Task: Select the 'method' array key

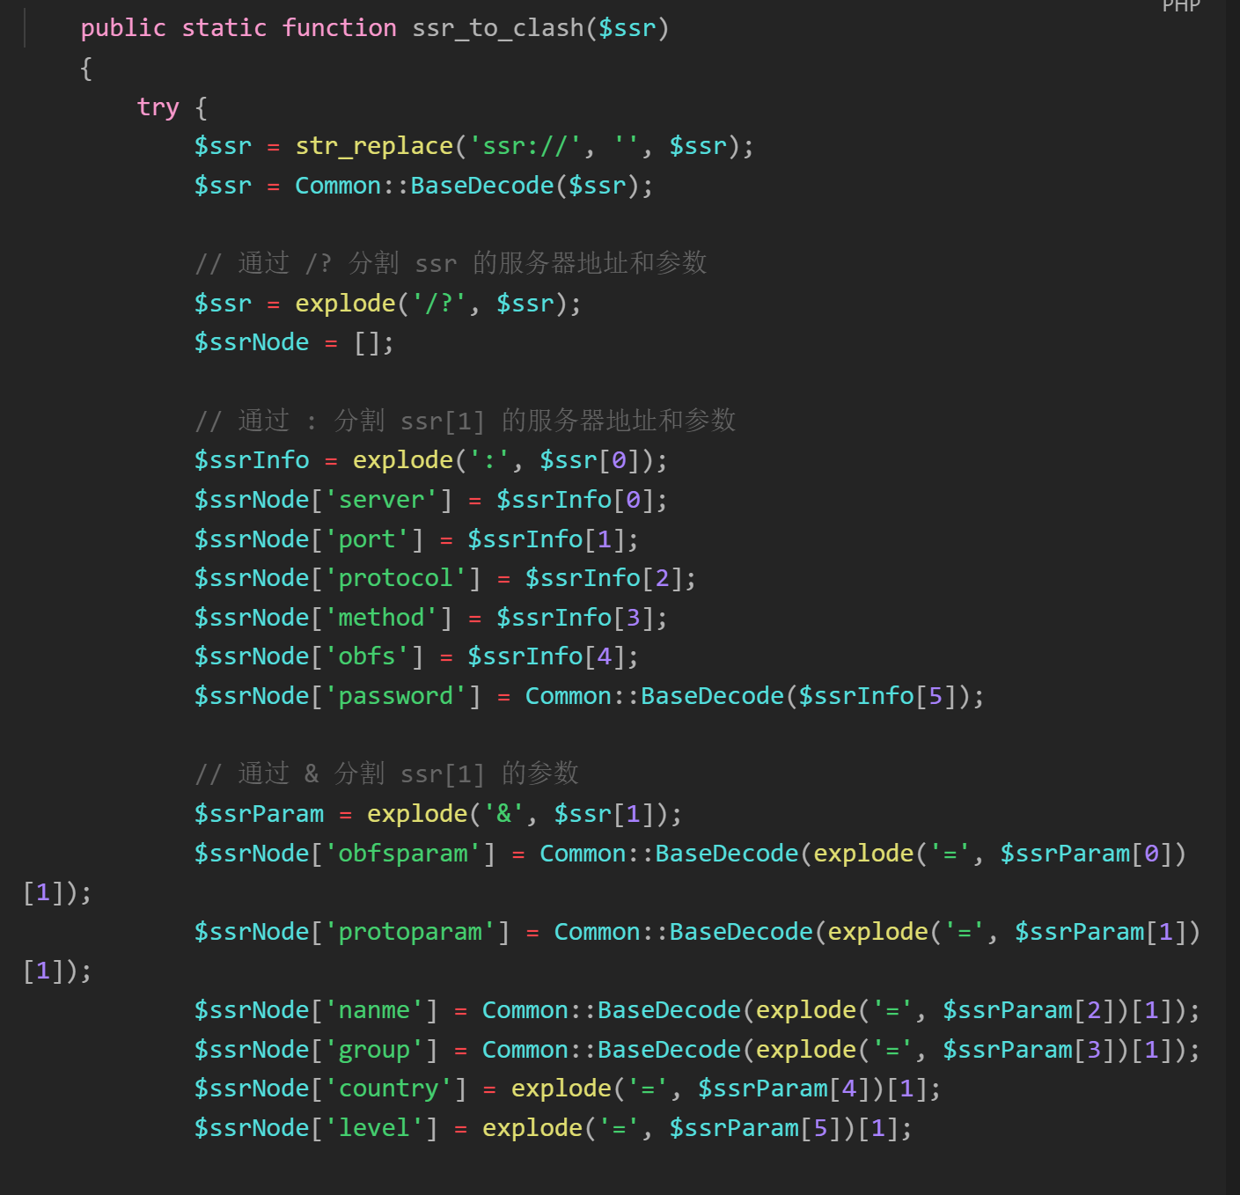Action: (x=382, y=618)
